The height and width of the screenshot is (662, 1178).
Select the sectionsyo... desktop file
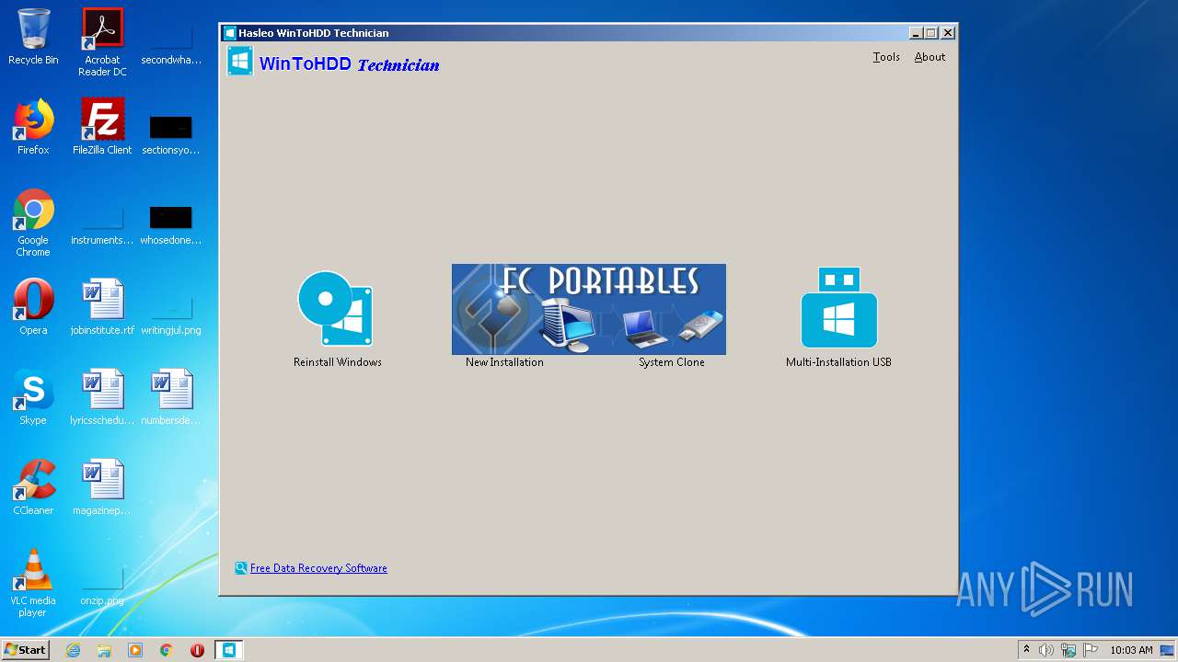click(x=171, y=134)
